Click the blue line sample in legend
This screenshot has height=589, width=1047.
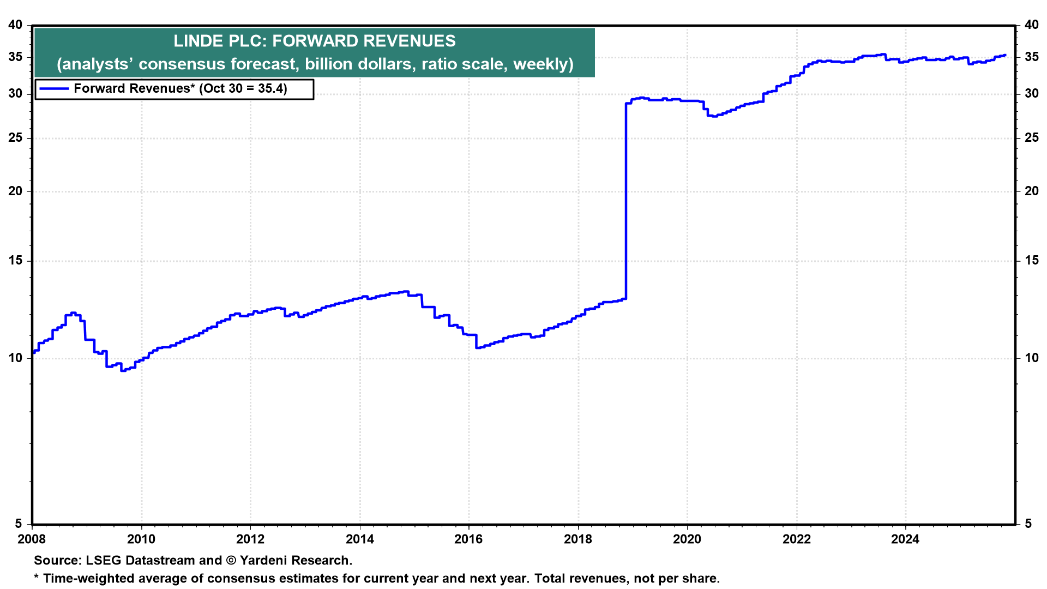tap(53, 89)
